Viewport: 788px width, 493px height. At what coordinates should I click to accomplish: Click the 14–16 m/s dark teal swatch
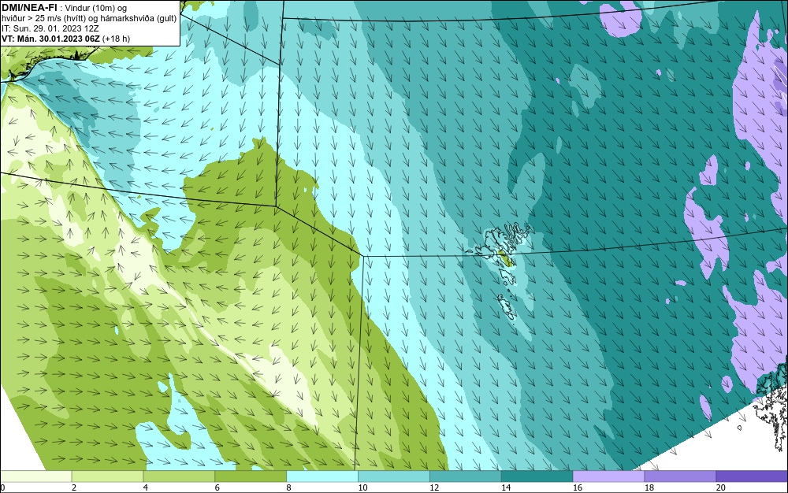pos(537,476)
